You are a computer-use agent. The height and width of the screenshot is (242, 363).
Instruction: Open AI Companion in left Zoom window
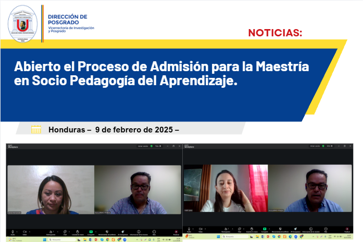122,232
